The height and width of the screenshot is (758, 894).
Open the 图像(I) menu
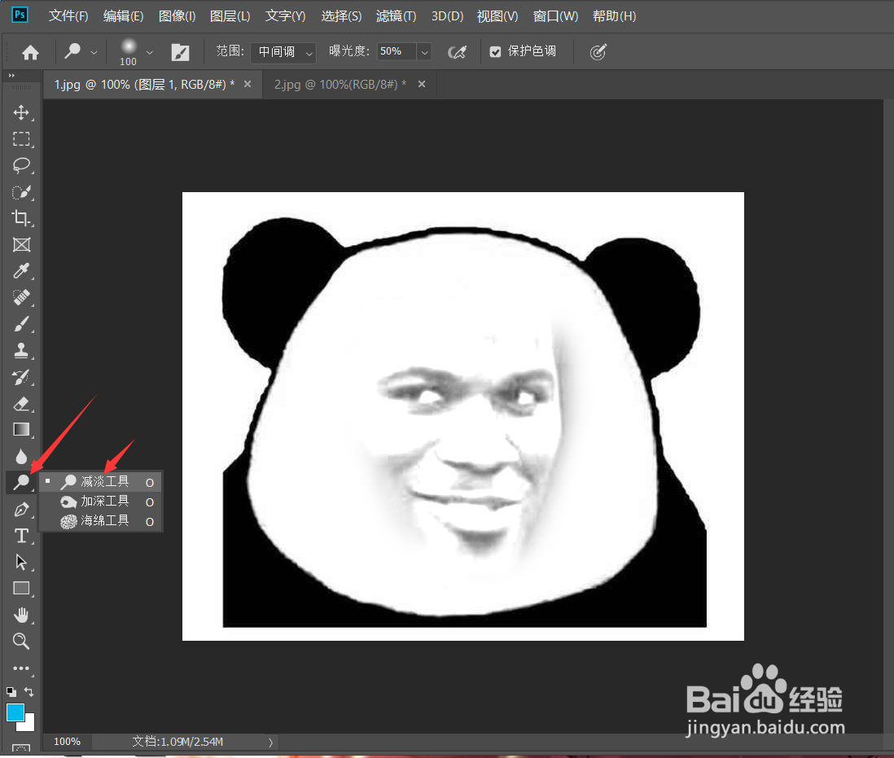177,16
